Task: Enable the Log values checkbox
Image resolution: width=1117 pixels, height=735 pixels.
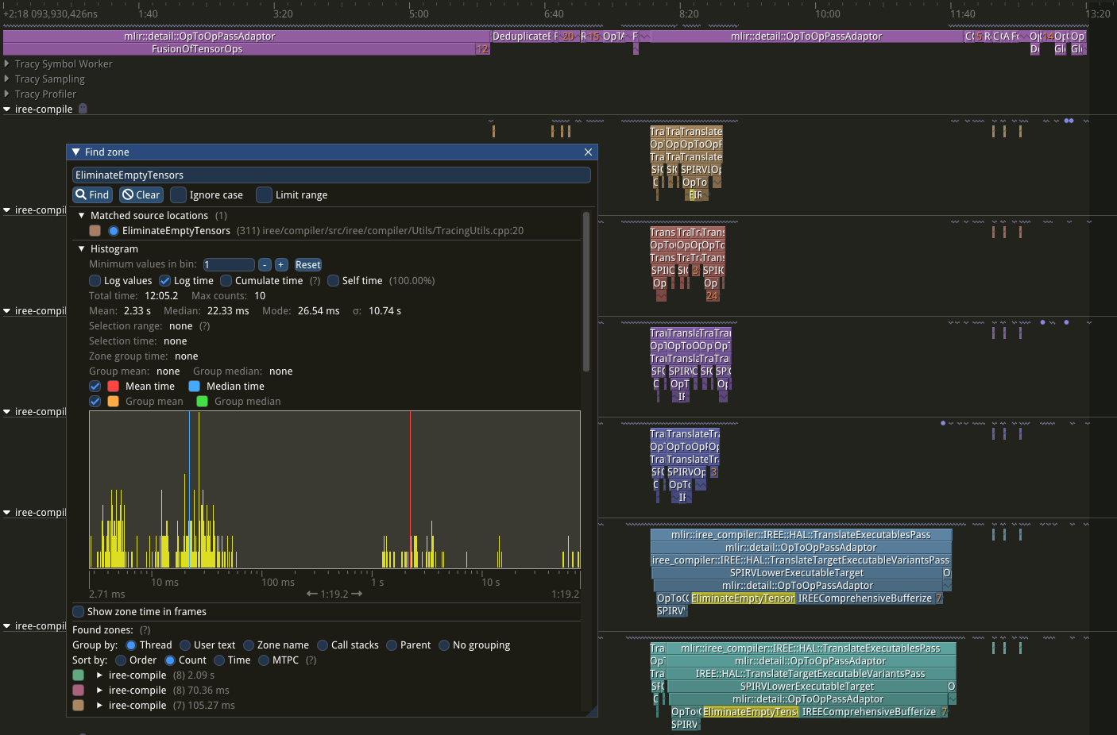Action: (x=95, y=280)
